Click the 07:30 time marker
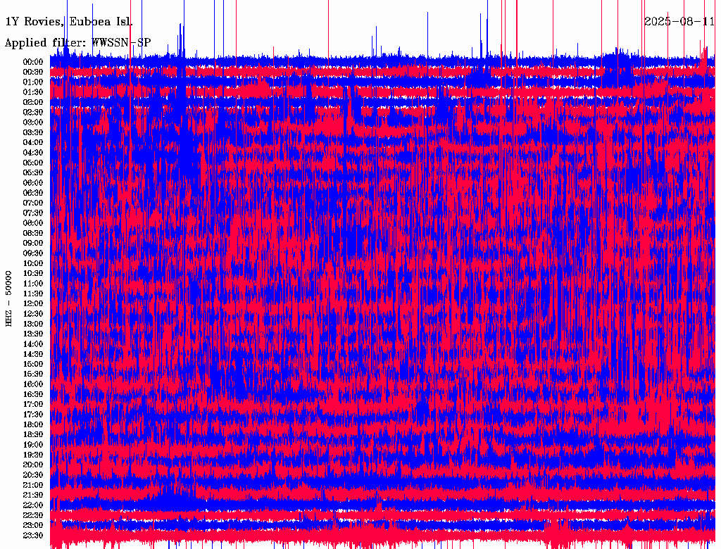The image size is (721, 549). [34, 213]
